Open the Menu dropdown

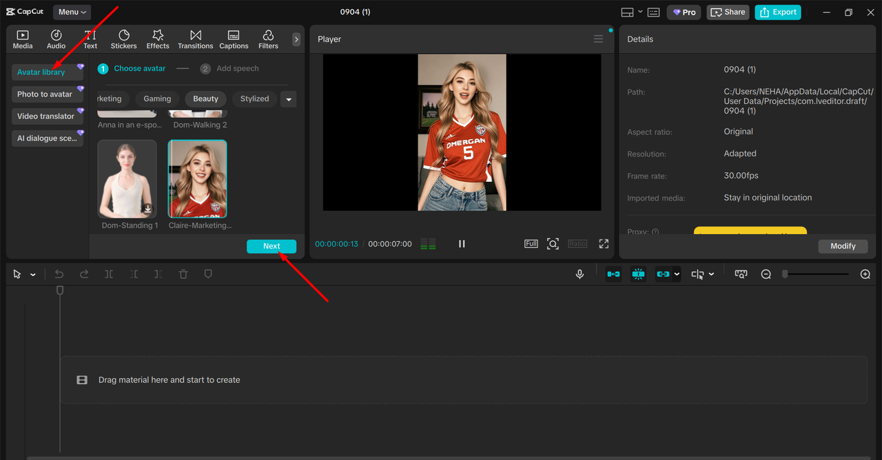[x=72, y=12]
